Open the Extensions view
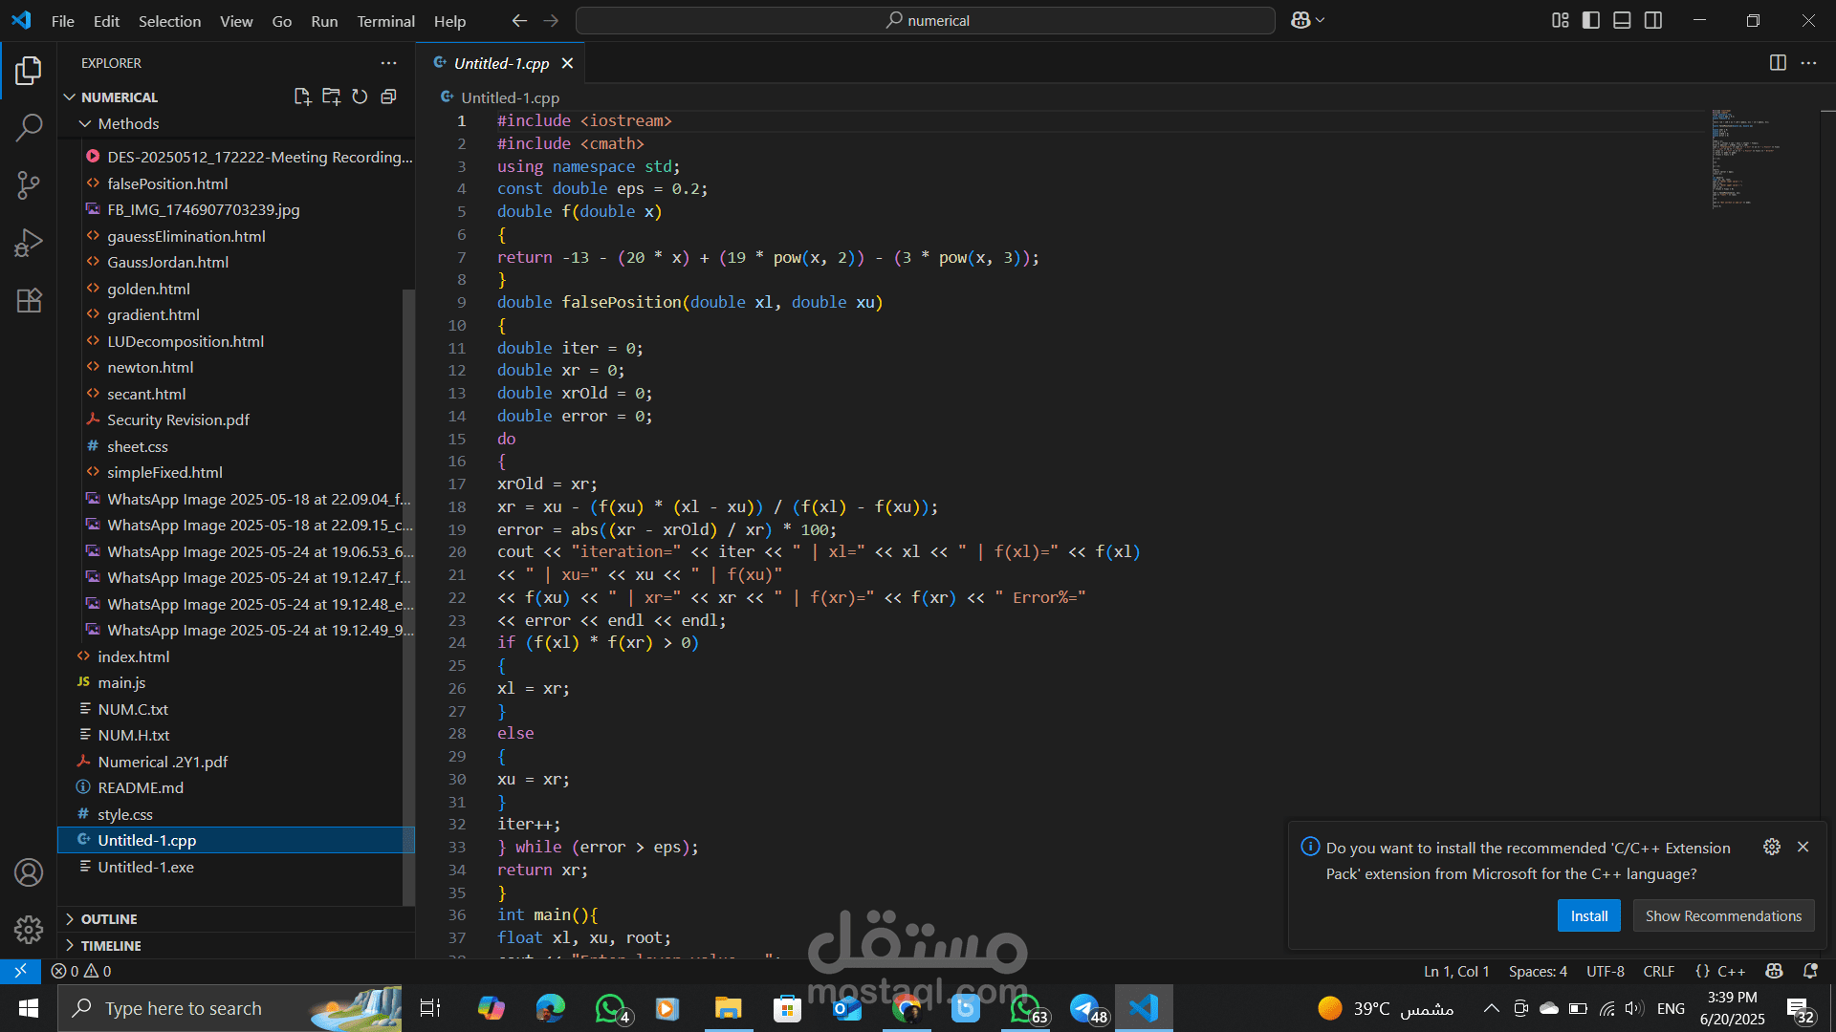1836x1032 pixels. pyautogui.click(x=29, y=300)
